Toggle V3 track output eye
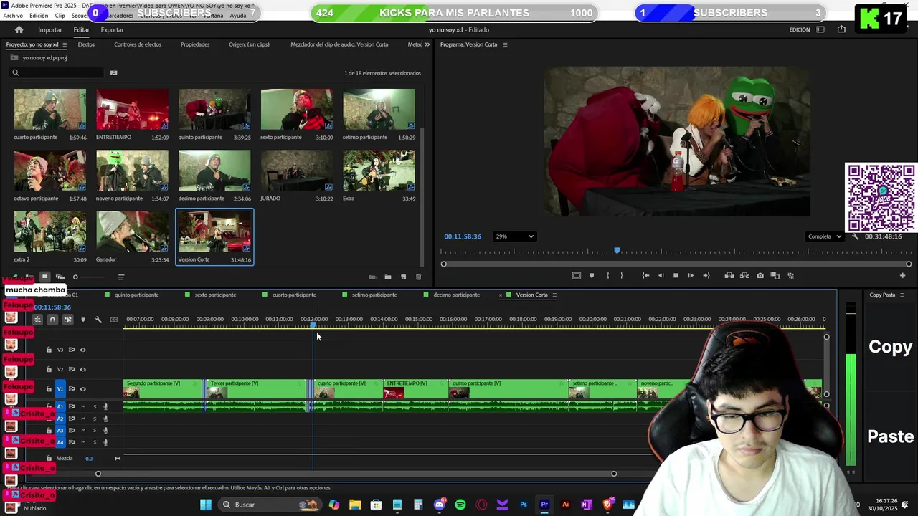Screen dimensions: 918x516 coord(82,350)
